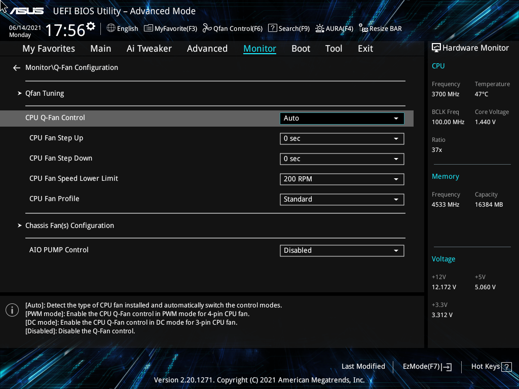Click the 17:56 clock time

coord(65,30)
